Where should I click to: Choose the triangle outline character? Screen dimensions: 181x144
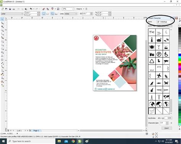[152, 61]
